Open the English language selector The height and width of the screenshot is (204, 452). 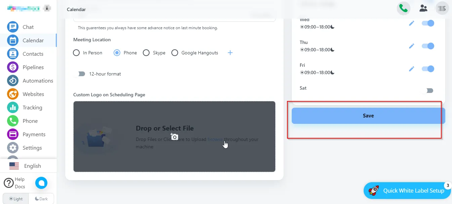(x=28, y=166)
